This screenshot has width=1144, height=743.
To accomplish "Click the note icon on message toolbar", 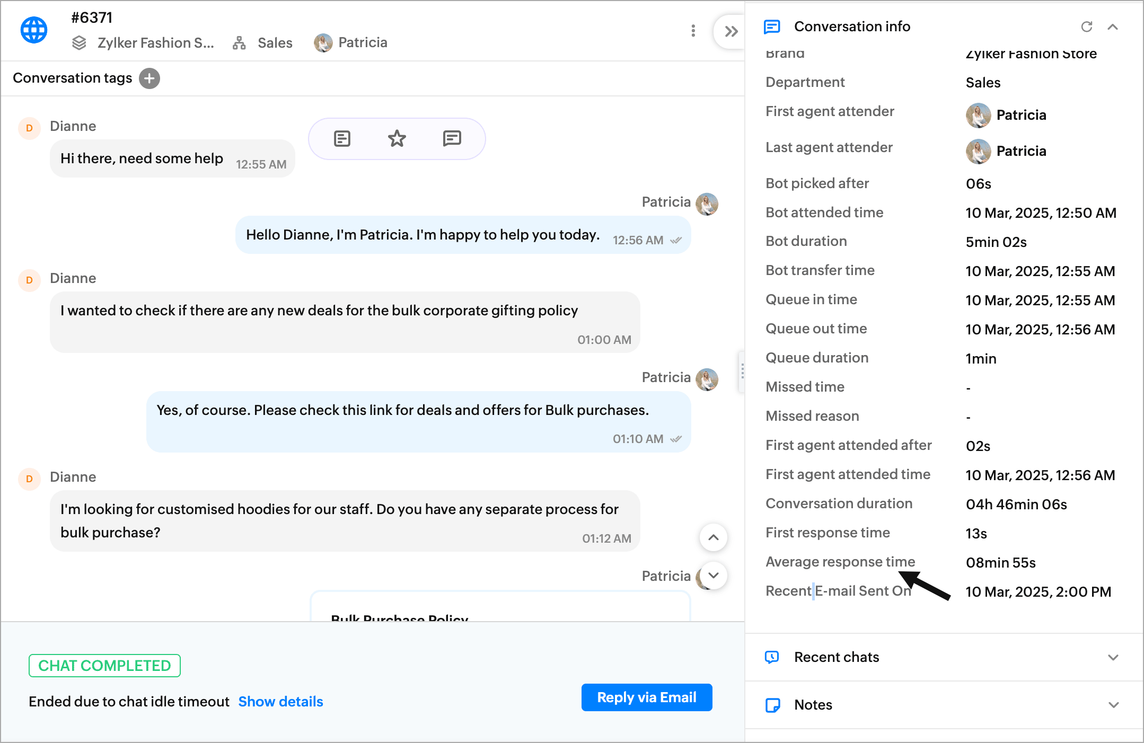I will [x=342, y=139].
